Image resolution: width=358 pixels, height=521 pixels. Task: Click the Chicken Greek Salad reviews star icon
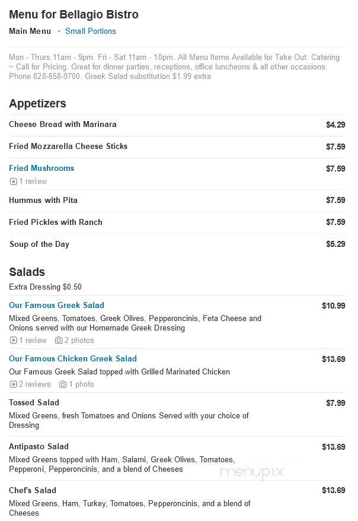[x=13, y=384]
